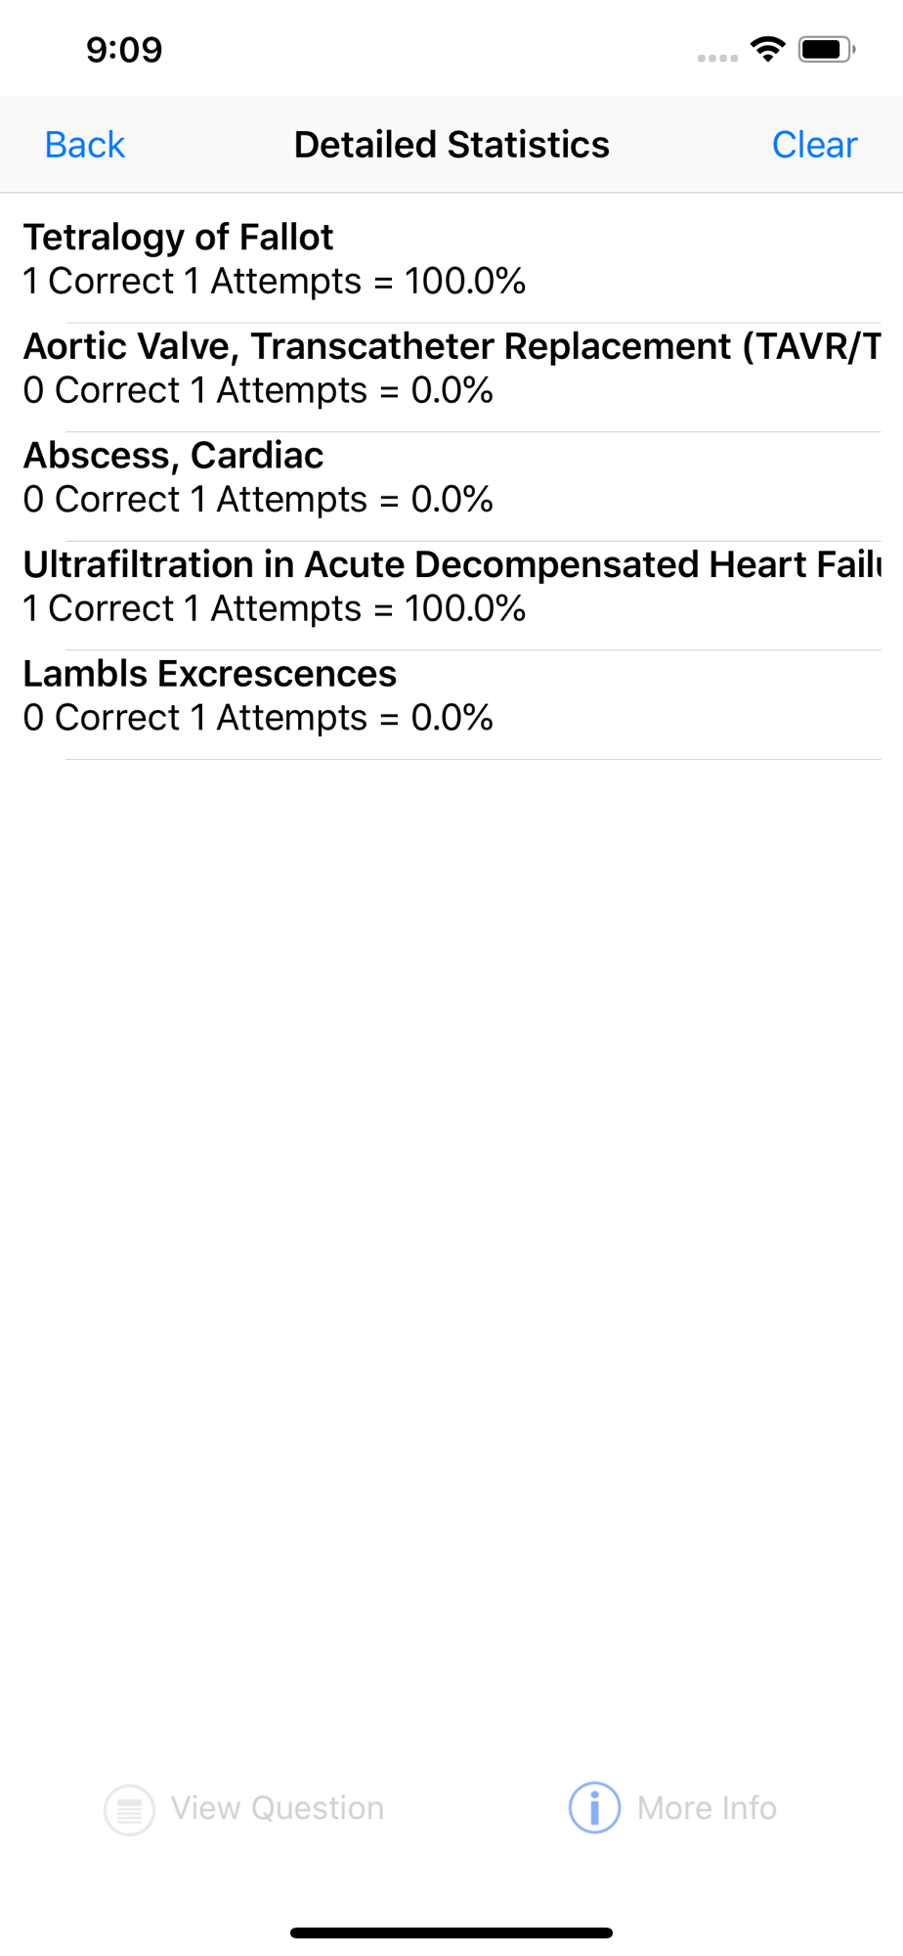Tap Lambls Excrescences 0.0% score line

coord(258,718)
